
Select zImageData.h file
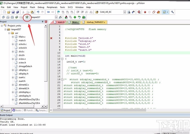tap(25, 66)
